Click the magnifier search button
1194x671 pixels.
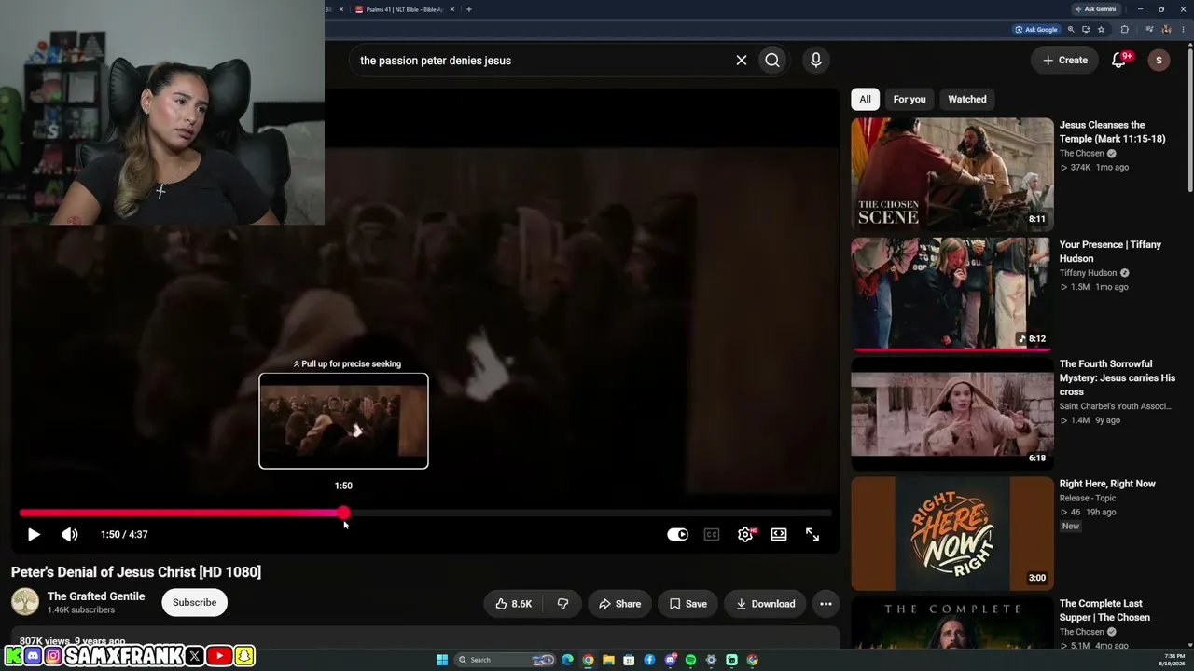tap(772, 61)
